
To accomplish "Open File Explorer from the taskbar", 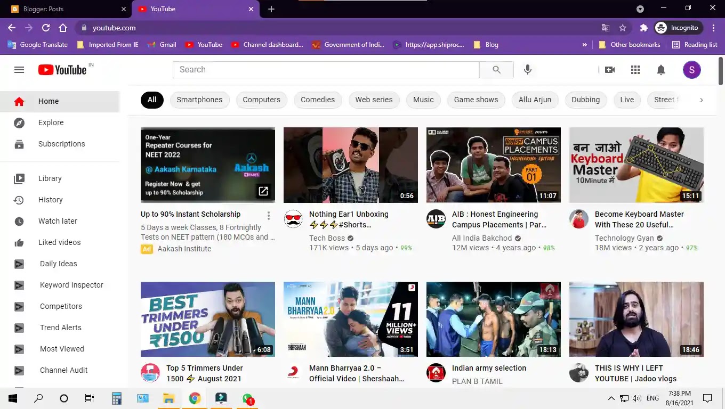I will tap(168, 398).
